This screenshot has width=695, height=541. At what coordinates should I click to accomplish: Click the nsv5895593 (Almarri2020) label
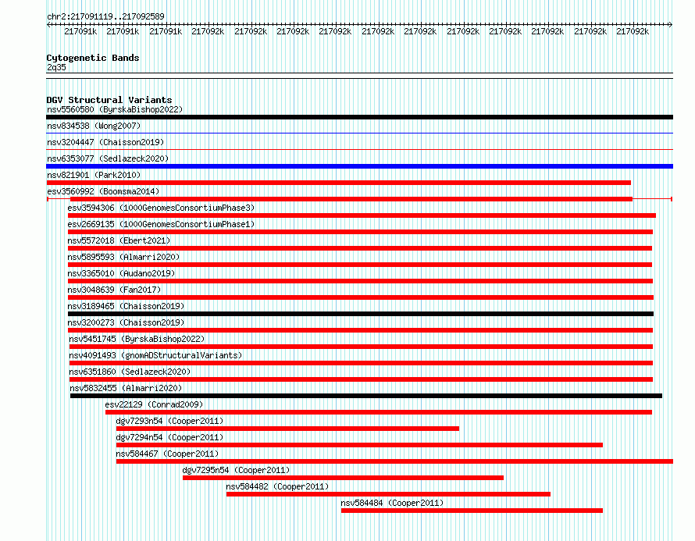click(123, 257)
